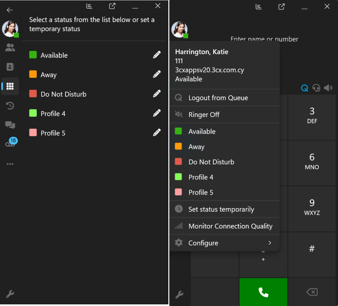Choose Available status in the dropdown menu
The image size is (338, 306).
(224, 131)
